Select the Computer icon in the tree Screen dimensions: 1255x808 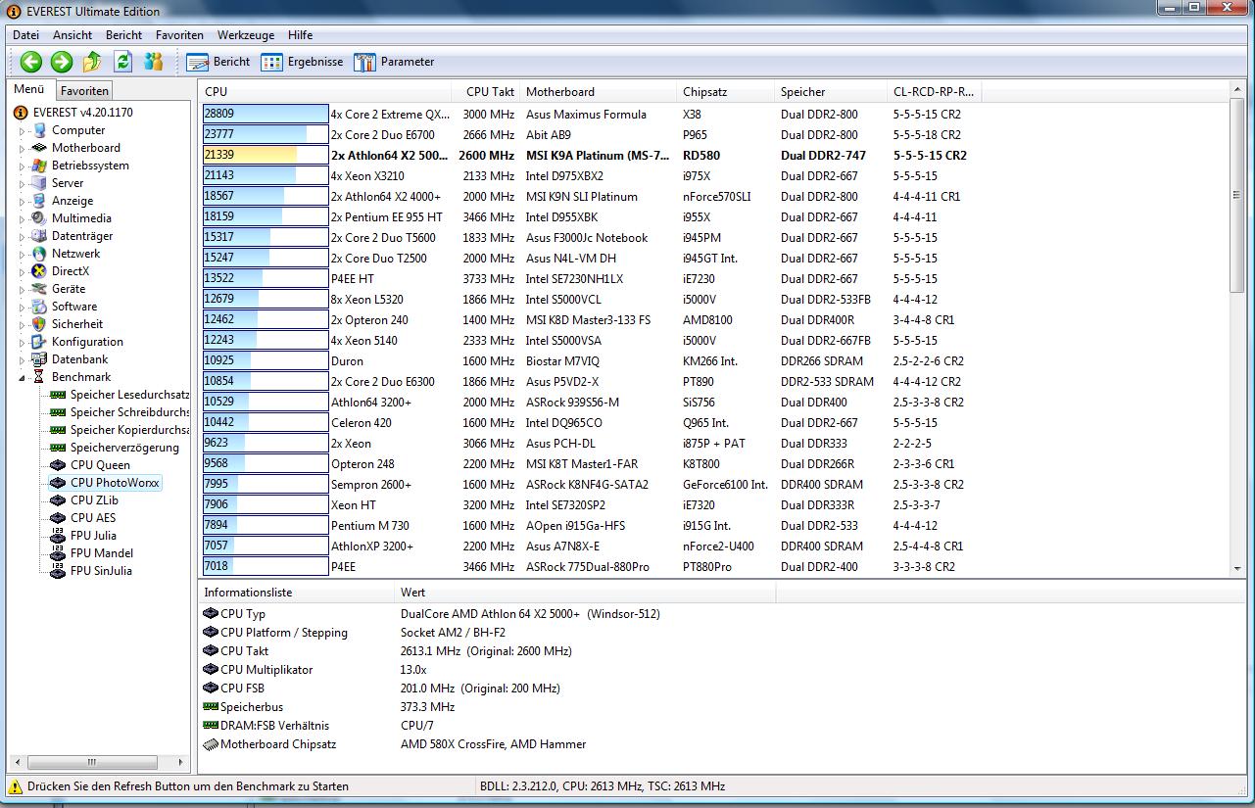pyautogui.click(x=38, y=130)
